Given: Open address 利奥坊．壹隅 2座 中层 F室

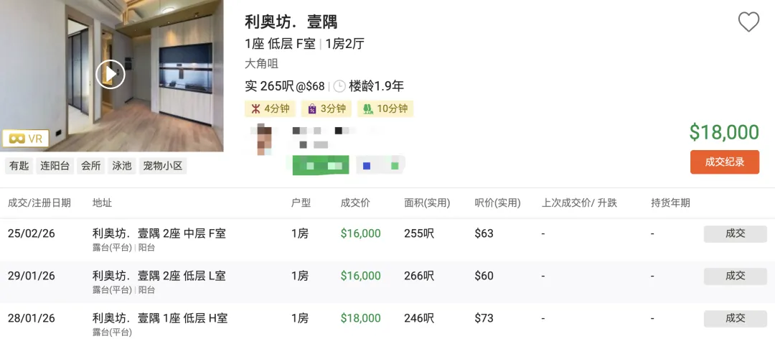Looking at the screenshot, I should [159, 233].
